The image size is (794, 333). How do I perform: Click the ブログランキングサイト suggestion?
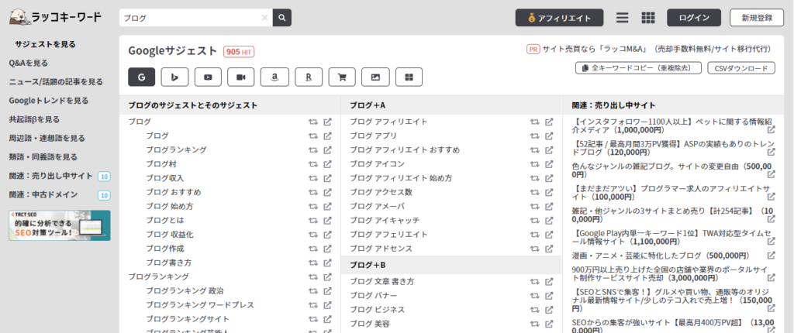188,319
